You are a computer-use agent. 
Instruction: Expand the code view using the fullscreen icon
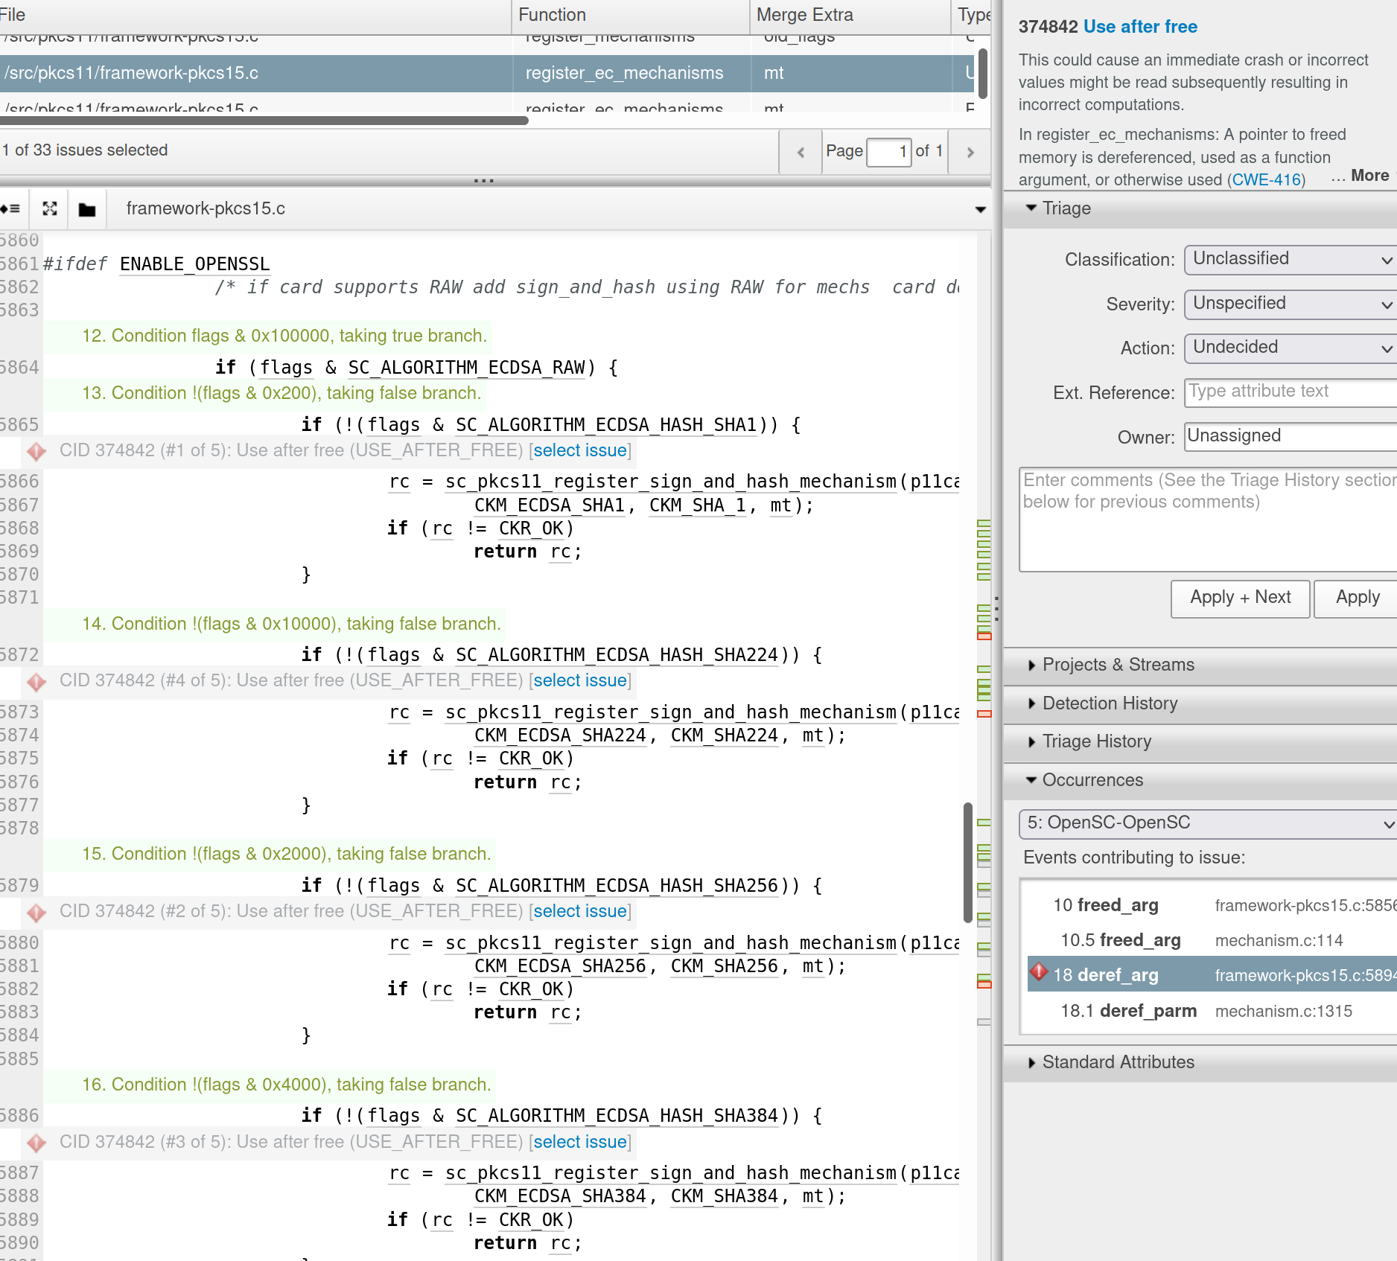point(49,208)
